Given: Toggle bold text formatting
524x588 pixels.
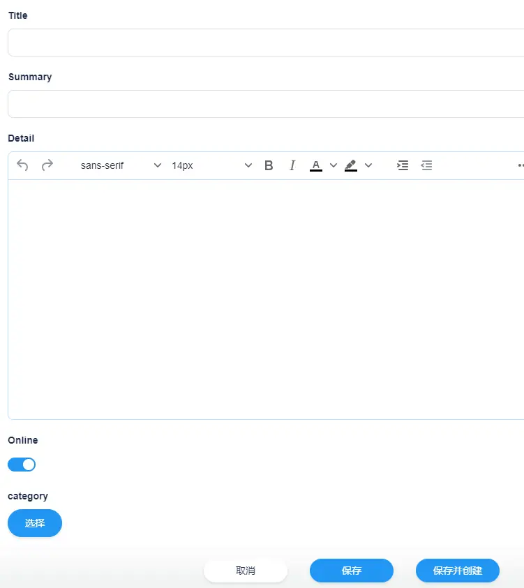Looking at the screenshot, I should point(269,165).
